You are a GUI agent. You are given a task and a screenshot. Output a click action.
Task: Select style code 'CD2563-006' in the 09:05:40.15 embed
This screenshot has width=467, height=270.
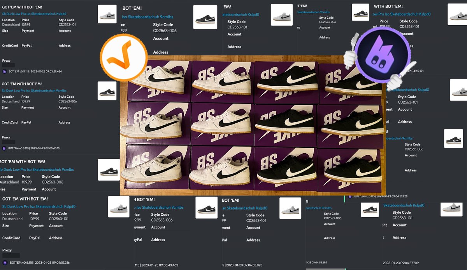68,102
